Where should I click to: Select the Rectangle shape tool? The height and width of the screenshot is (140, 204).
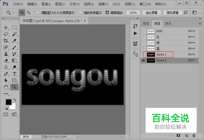click(14, 80)
